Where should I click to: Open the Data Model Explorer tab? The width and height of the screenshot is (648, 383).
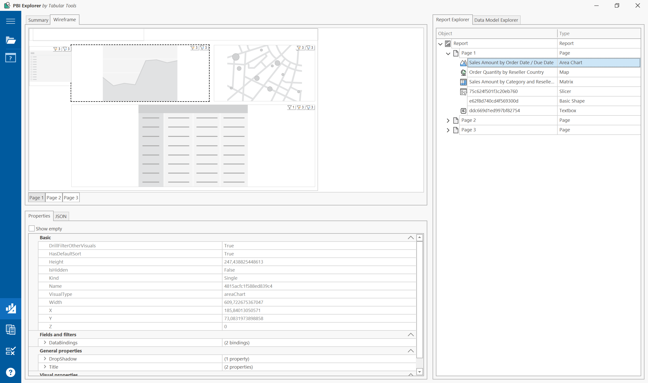496,20
